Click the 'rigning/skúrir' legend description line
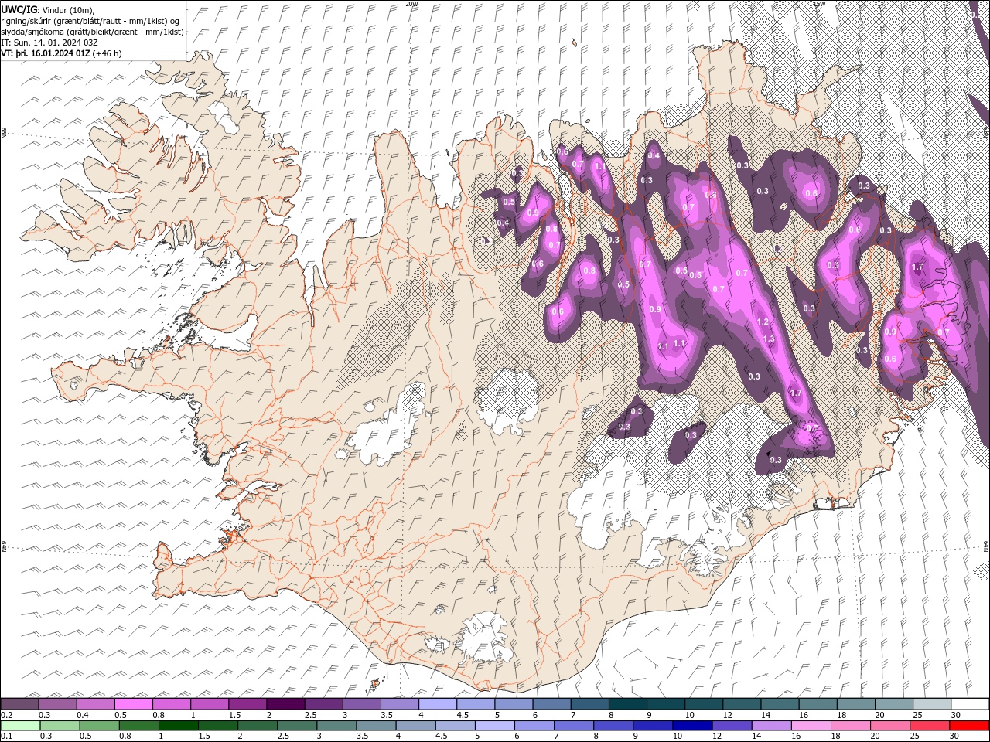This screenshot has height=742, width=990. click(90, 21)
